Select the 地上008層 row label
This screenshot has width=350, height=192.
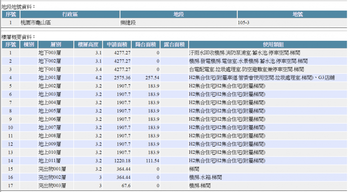point(50,136)
